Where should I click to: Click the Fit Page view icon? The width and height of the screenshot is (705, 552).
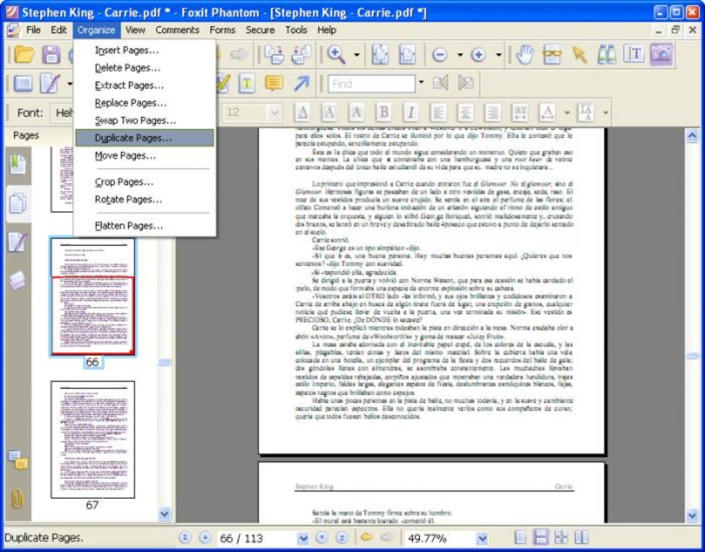pyautogui.click(x=380, y=55)
